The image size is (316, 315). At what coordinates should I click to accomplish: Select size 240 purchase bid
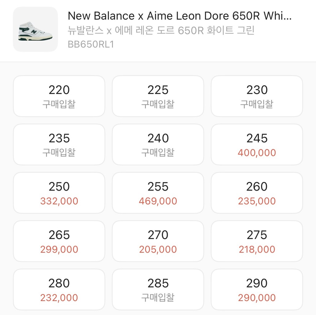(x=158, y=144)
